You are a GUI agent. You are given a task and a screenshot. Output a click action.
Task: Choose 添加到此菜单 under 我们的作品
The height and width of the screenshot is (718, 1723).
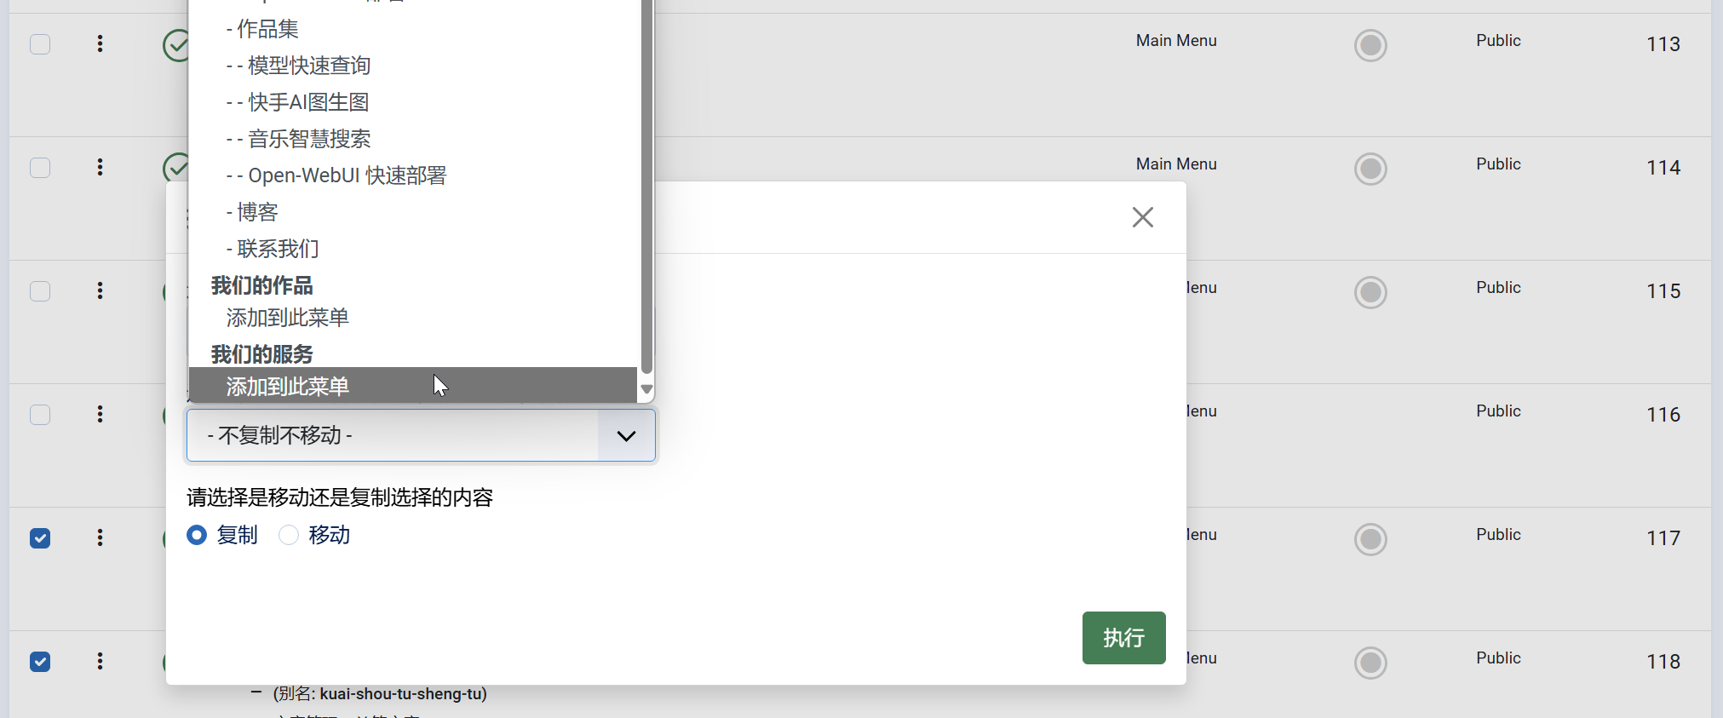pos(288,318)
